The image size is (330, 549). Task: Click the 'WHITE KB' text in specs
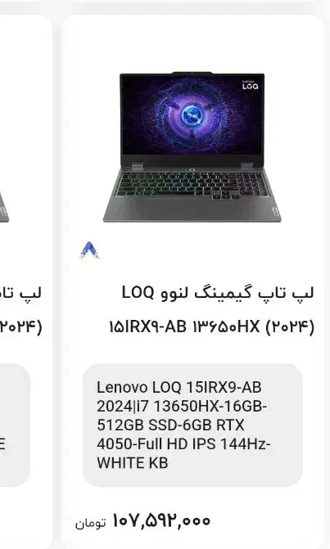(133, 462)
